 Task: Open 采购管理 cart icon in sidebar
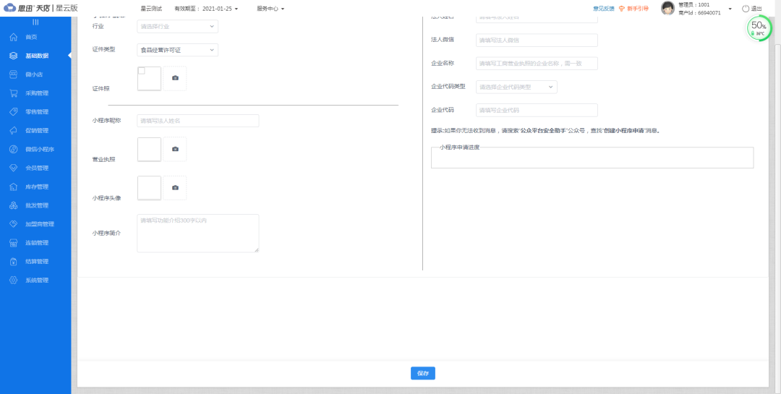tap(14, 93)
